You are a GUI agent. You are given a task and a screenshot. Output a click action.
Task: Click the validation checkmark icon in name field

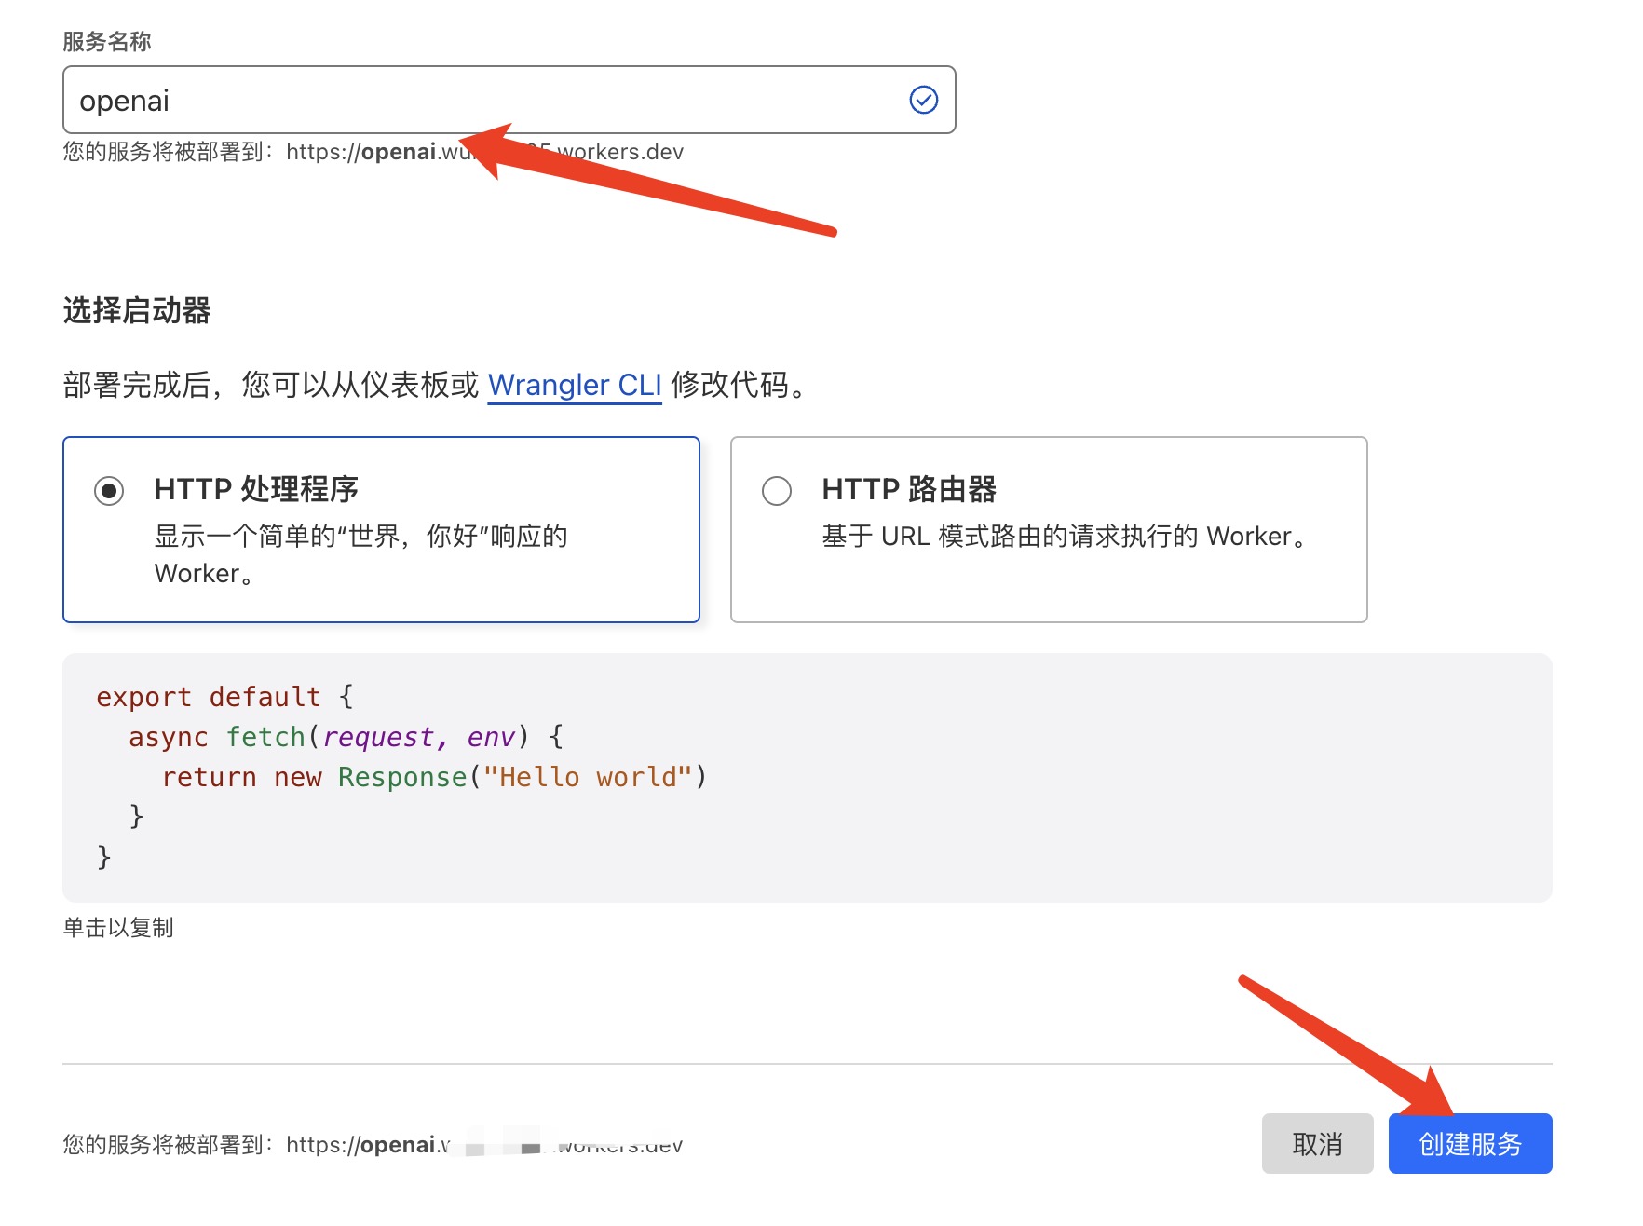(922, 100)
